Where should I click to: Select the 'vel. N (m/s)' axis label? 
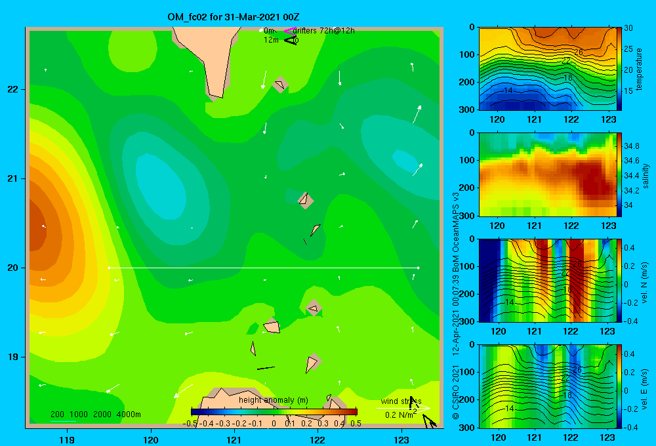point(644,283)
